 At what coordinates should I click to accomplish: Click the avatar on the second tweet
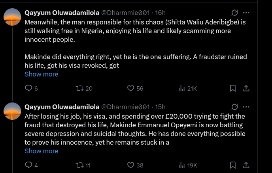pos(12,111)
